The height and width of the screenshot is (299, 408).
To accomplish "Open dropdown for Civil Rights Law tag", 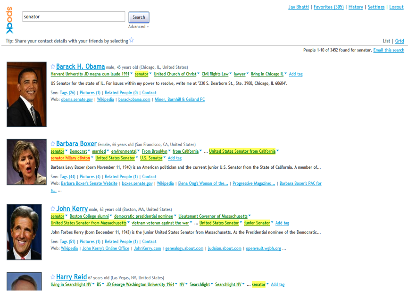I will tap(231, 74).
